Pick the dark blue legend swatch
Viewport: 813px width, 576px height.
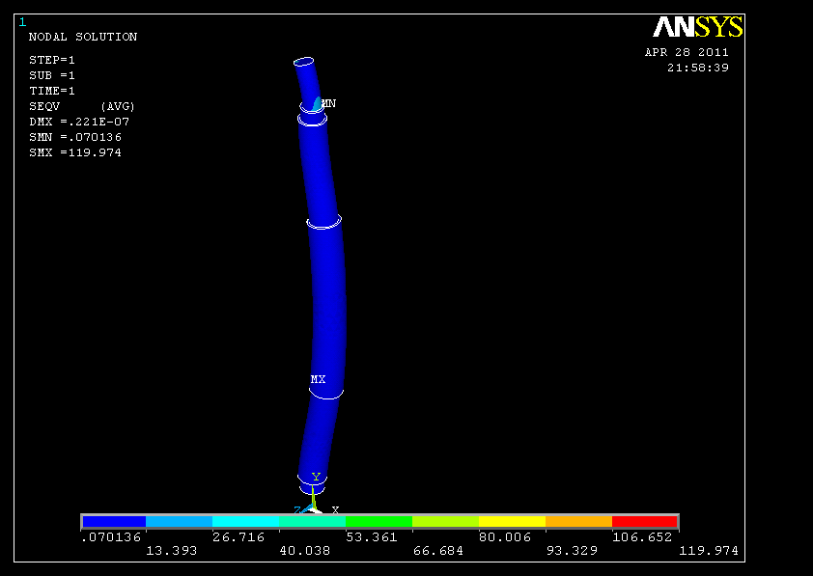coord(113,522)
